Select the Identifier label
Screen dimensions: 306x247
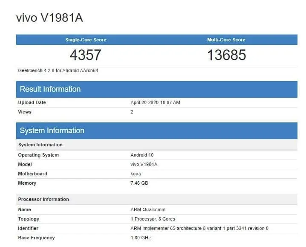(28, 228)
